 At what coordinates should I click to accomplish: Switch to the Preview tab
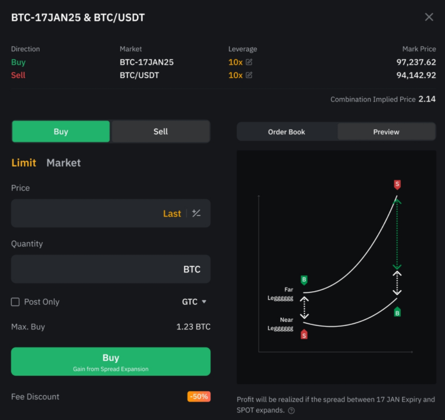(x=386, y=132)
